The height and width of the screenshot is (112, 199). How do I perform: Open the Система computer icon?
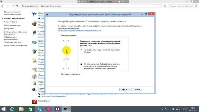tap(34, 33)
